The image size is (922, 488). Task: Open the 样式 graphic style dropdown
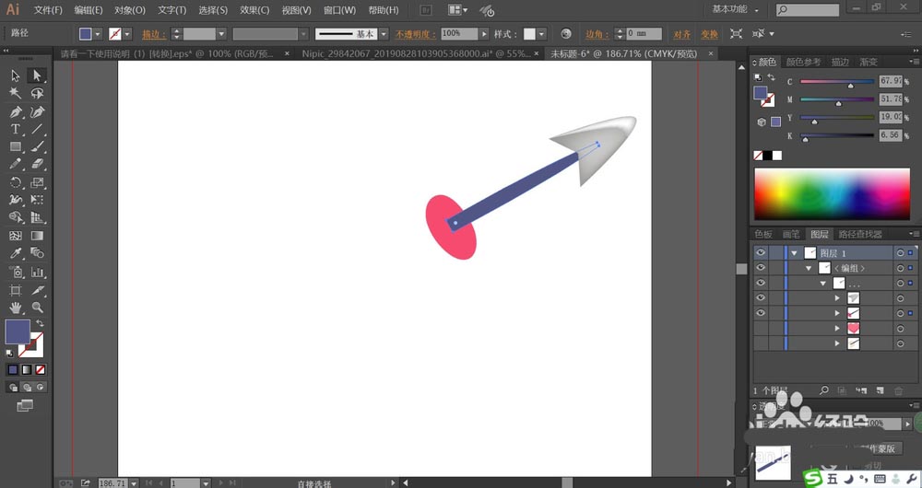coord(541,34)
